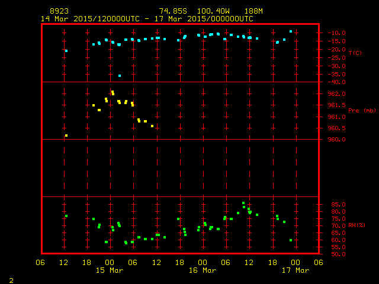Select the Pre (mb) pressure axis label
Viewport: 379px width, 284px height.
pos(362,110)
